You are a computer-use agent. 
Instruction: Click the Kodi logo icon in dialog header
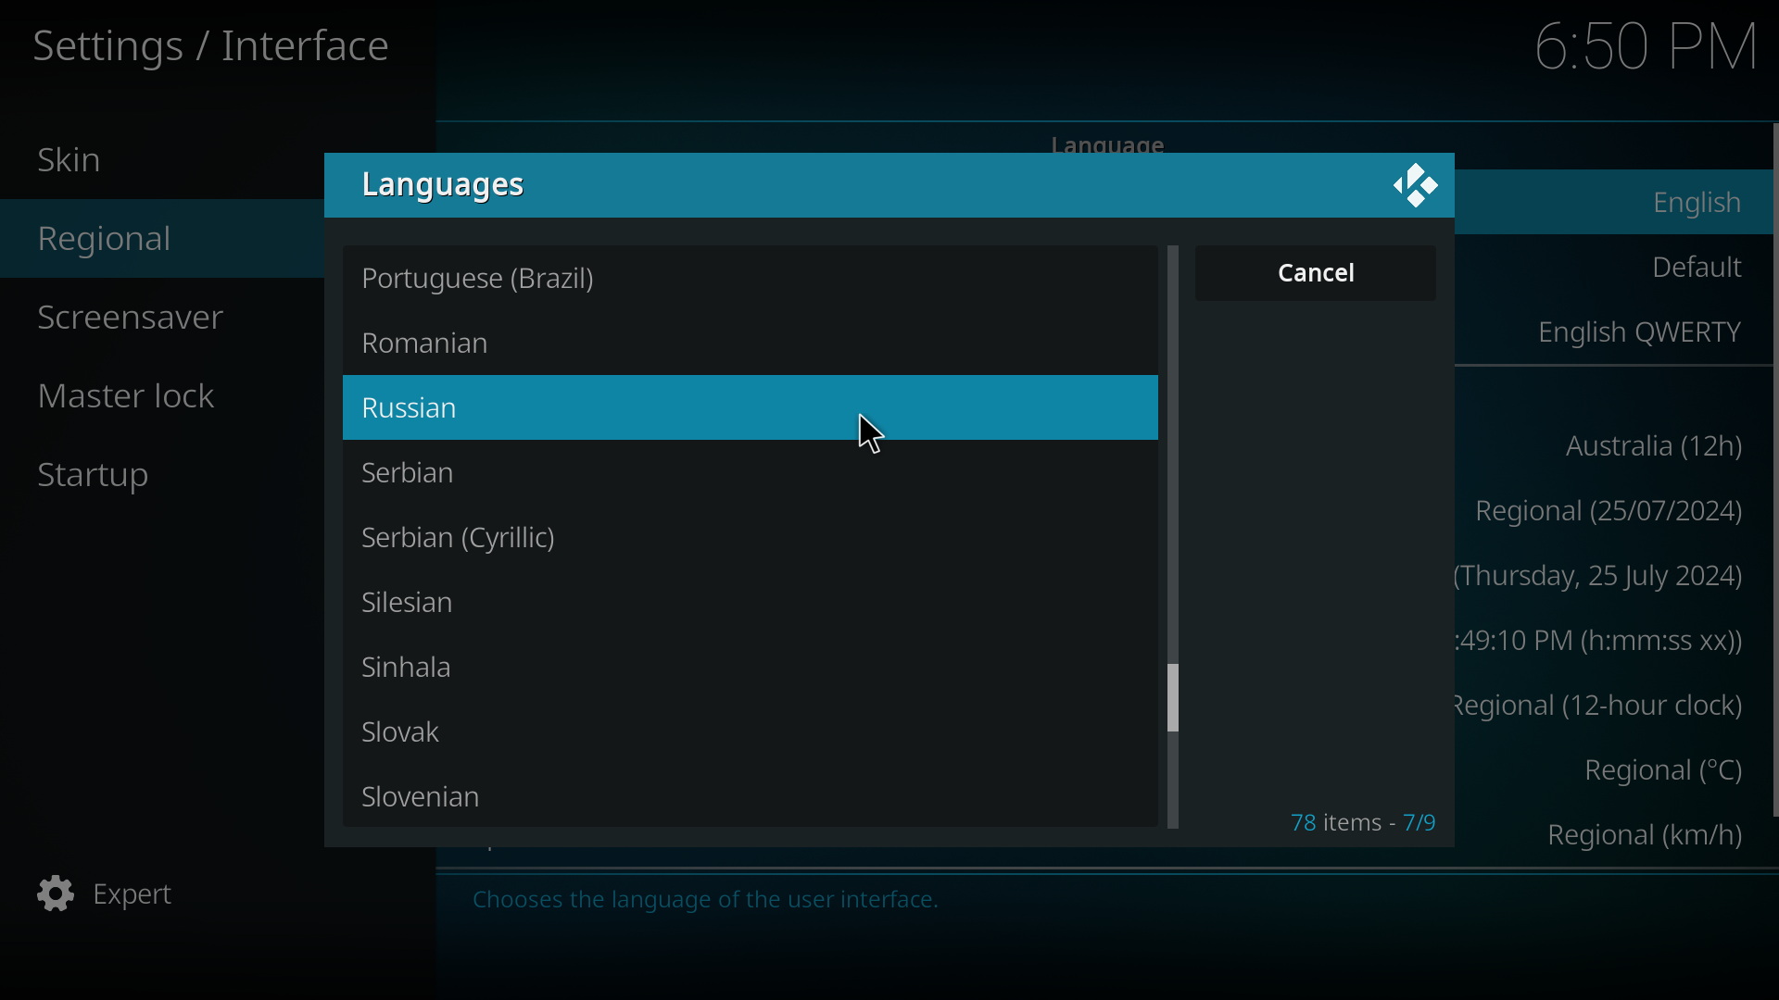tap(1414, 184)
